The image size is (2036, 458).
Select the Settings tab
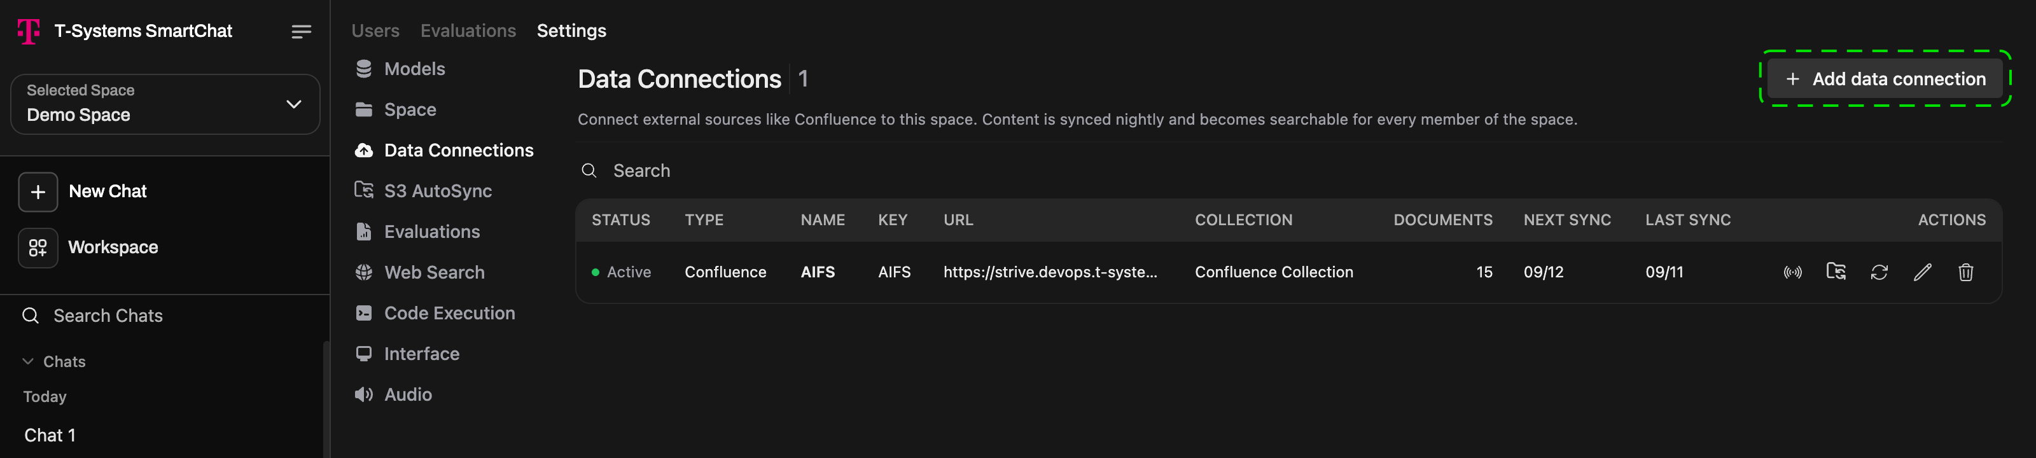[571, 31]
